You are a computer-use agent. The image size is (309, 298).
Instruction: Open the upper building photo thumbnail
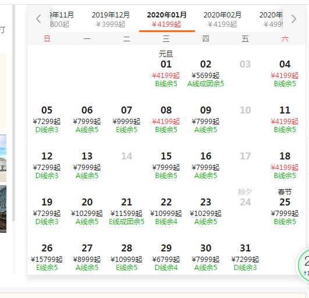(3, 158)
